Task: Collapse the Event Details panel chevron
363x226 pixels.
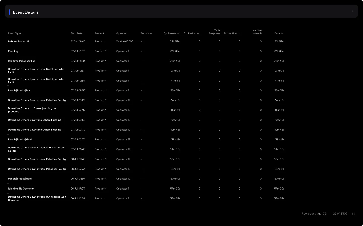Action: [x=353, y=11]
